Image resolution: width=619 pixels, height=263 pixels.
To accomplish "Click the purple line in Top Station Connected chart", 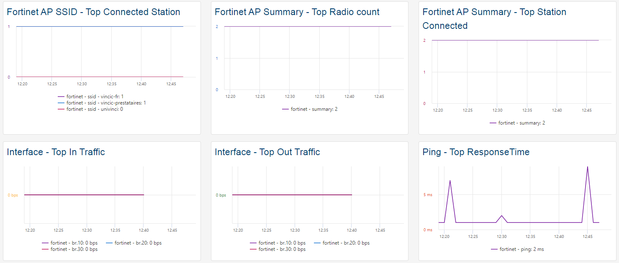I will (x=515, y=41).
